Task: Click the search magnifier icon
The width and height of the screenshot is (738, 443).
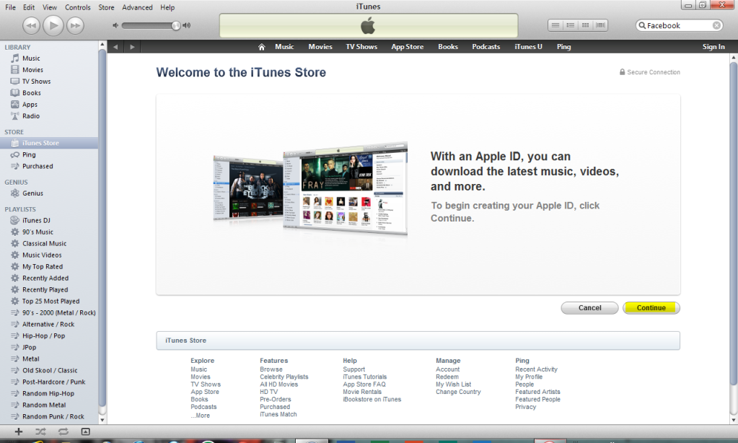Action: [x=642, y=25]
